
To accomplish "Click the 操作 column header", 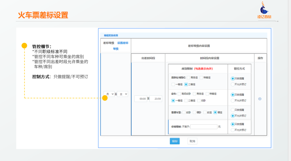I will (x=260, y=58).
